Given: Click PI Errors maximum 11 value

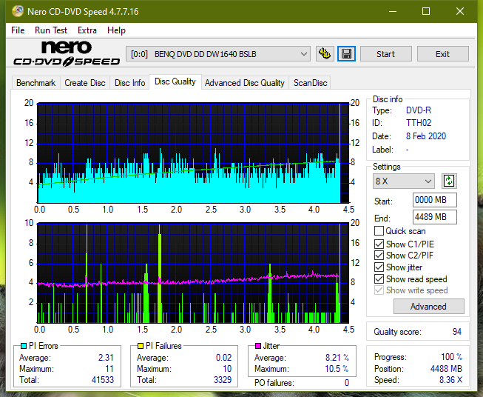Looking at the screenshot, I should tap(109, 369).
